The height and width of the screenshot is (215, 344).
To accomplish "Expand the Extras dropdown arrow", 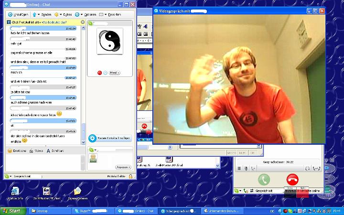I will [x=61, y=14].
